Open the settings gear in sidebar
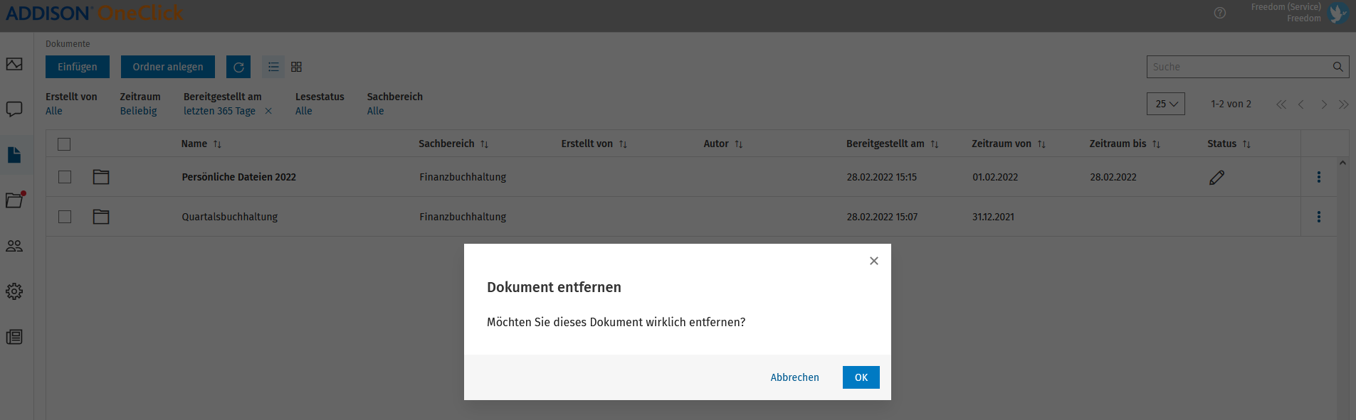Screen dimensions: 1356x420 click(14, 291)
